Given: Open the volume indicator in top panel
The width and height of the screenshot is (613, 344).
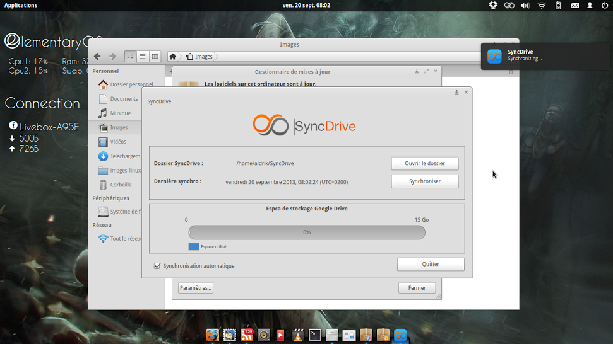Looking at the screenshot, I should point(525,5).
